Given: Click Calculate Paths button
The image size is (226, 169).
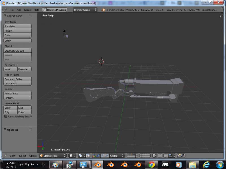Looking at the screenshot, I should pos(18,79).
